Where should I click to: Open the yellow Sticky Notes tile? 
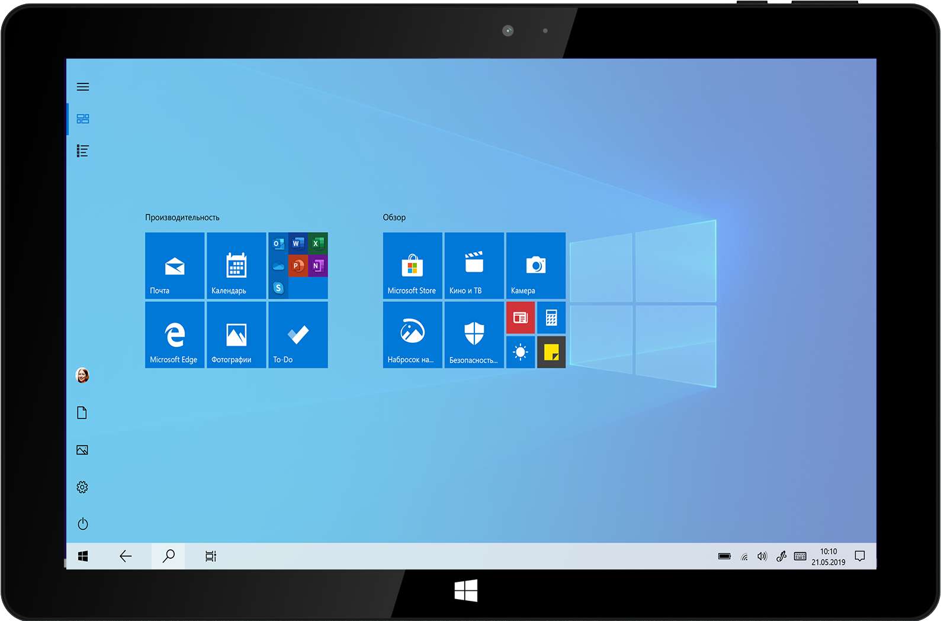point(551,352)
